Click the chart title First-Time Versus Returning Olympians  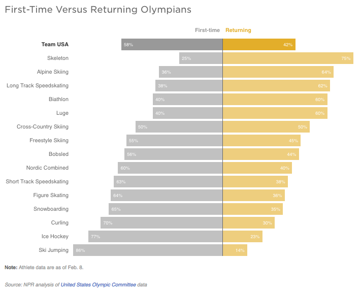[x=98, y=10]
